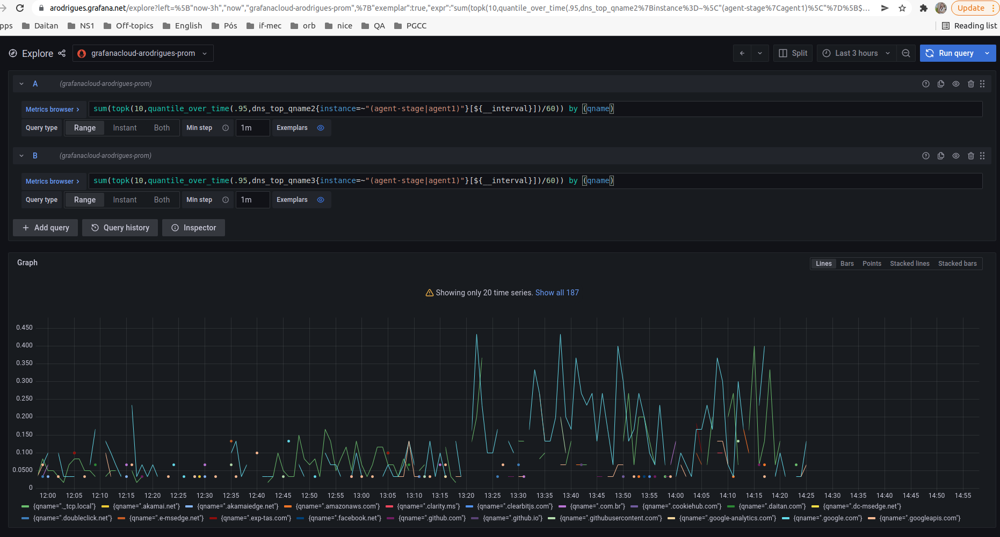Viewport: 1000px width, 537px height.
Task: Share the Explore view via share icon
Action: (62, 53)
